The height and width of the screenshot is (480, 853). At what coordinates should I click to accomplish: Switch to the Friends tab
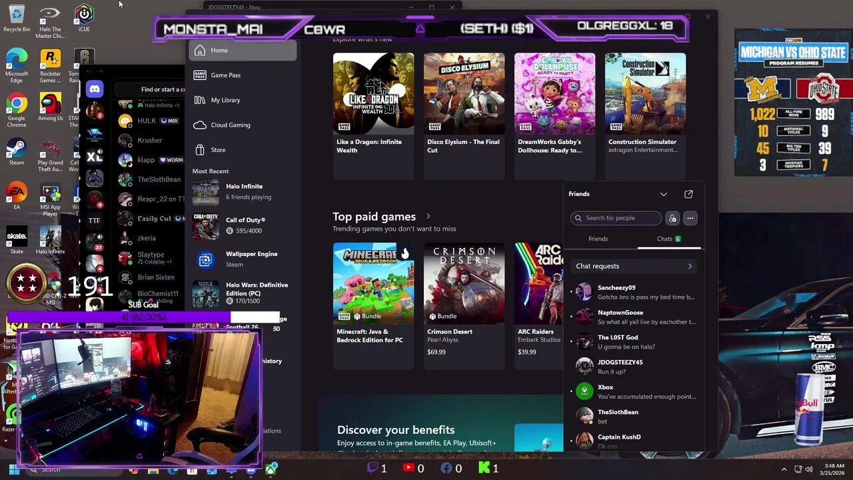click(x=598, y=239)
